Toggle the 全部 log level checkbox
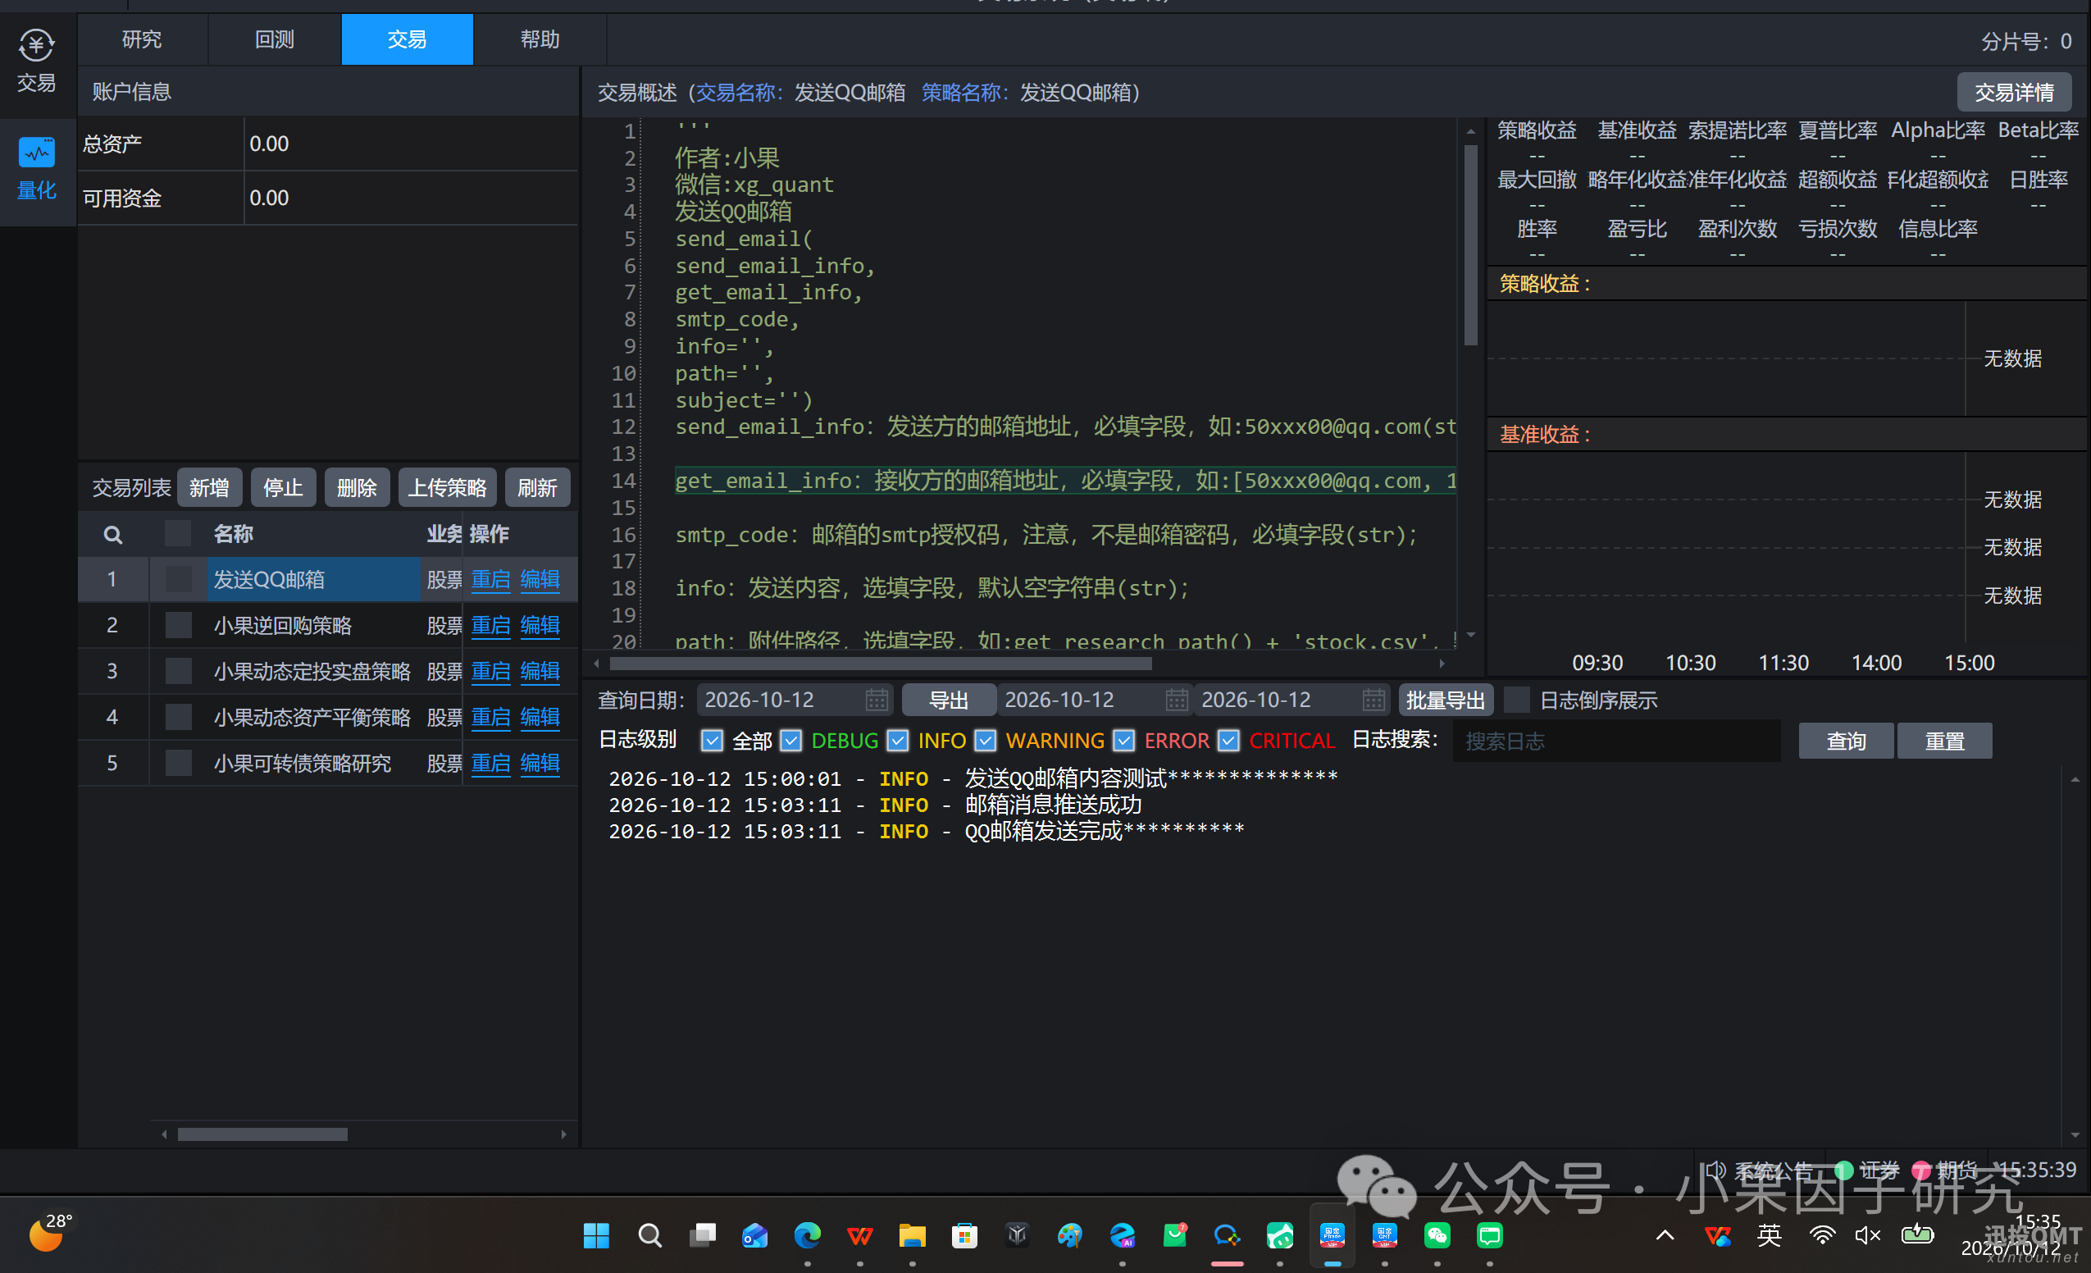This screenshot has height=1273, width=2091. [712, 741]
